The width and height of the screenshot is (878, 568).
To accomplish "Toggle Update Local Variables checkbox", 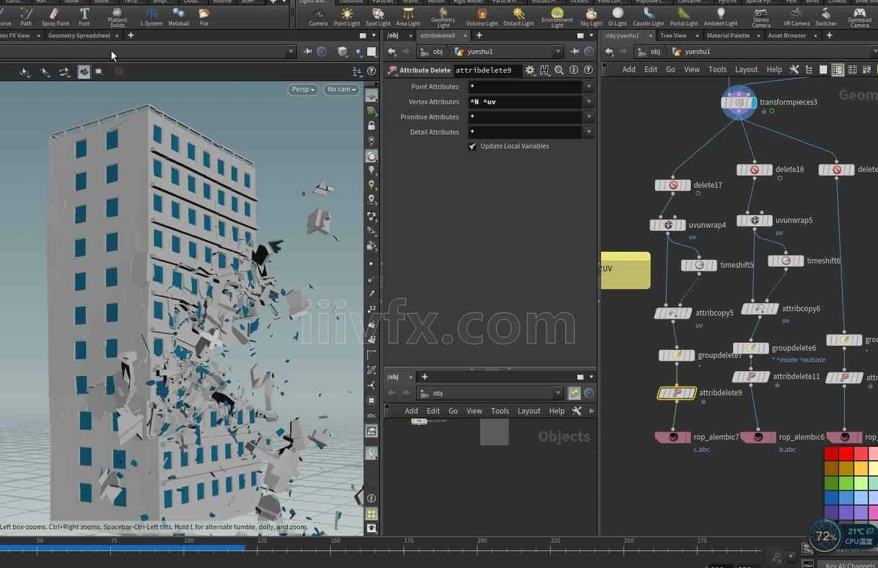I will [x=472, y=147].
